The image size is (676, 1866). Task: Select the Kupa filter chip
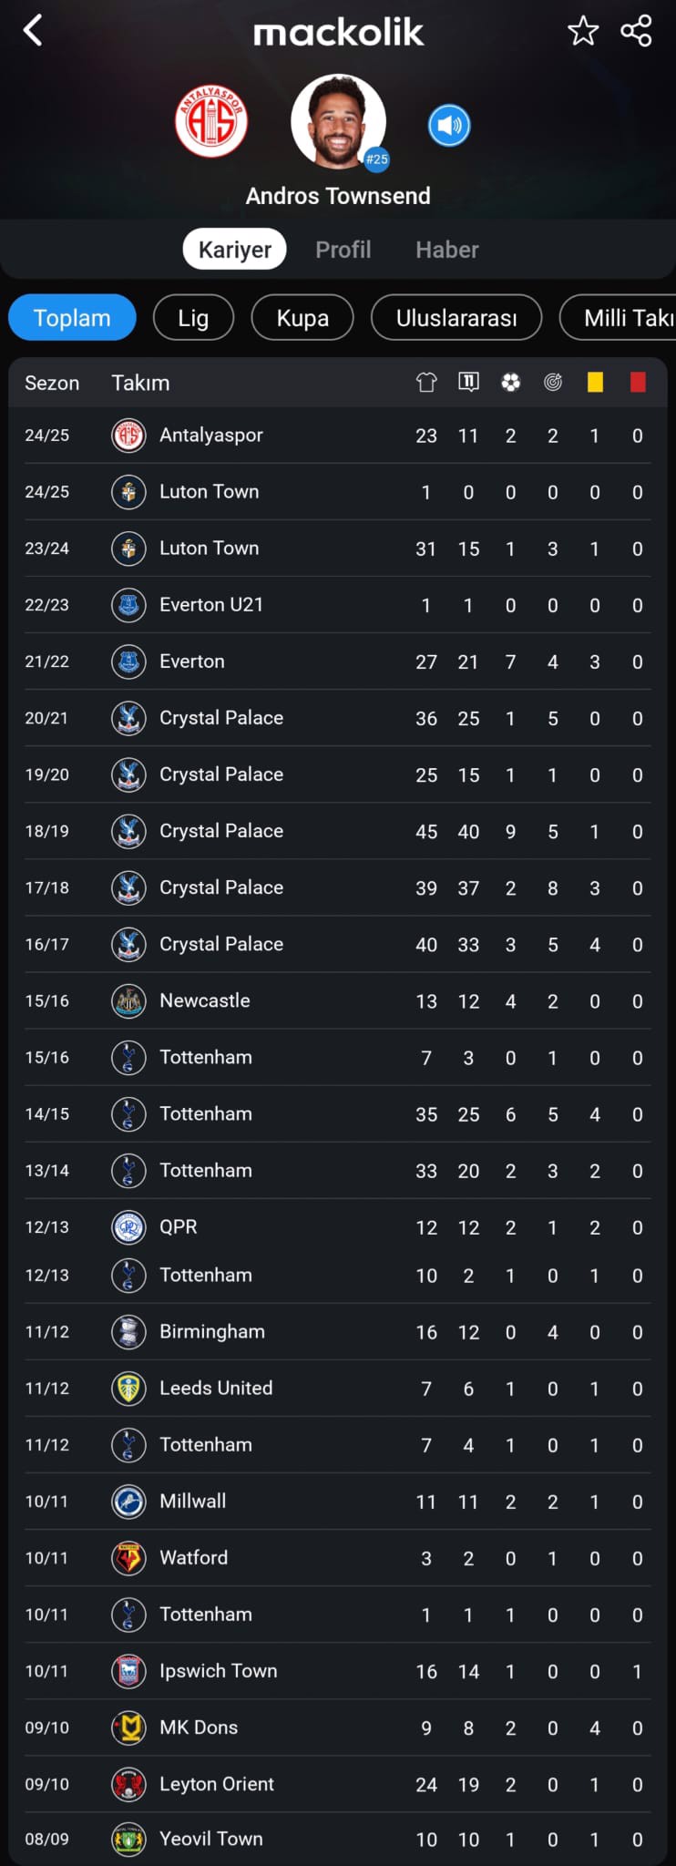point(302,318)
